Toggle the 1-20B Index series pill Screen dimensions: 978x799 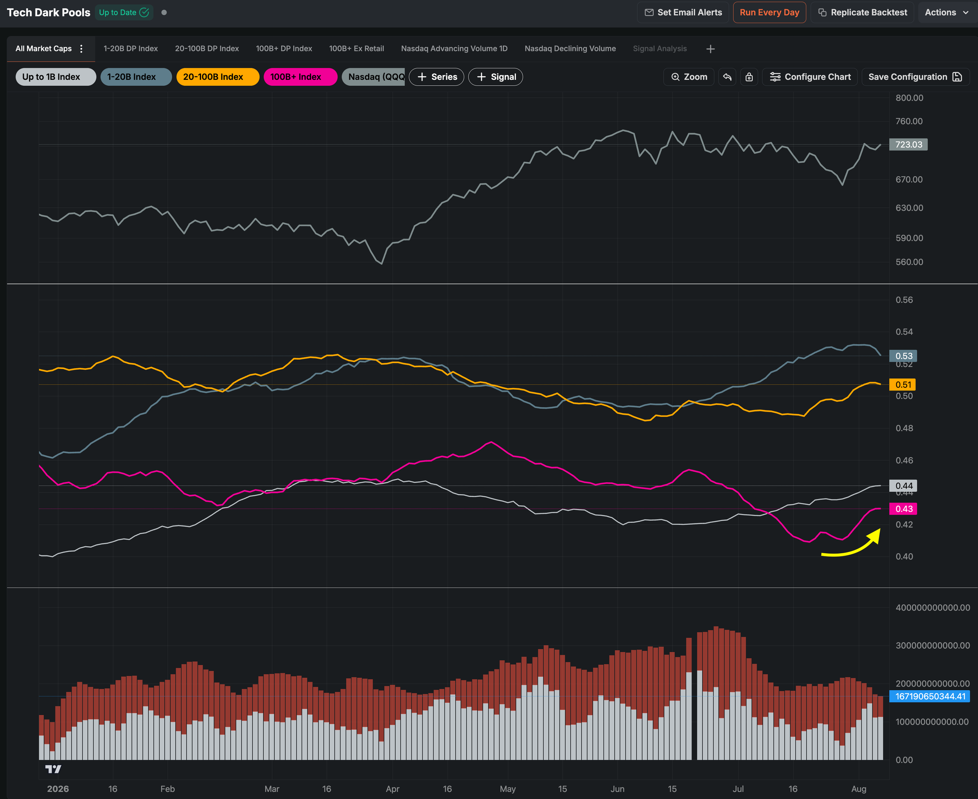pos(136,77)
